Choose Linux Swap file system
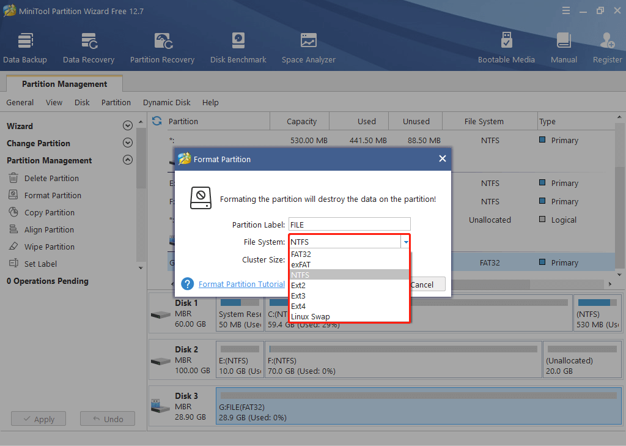626x446 pixels. tap(348, 316)
